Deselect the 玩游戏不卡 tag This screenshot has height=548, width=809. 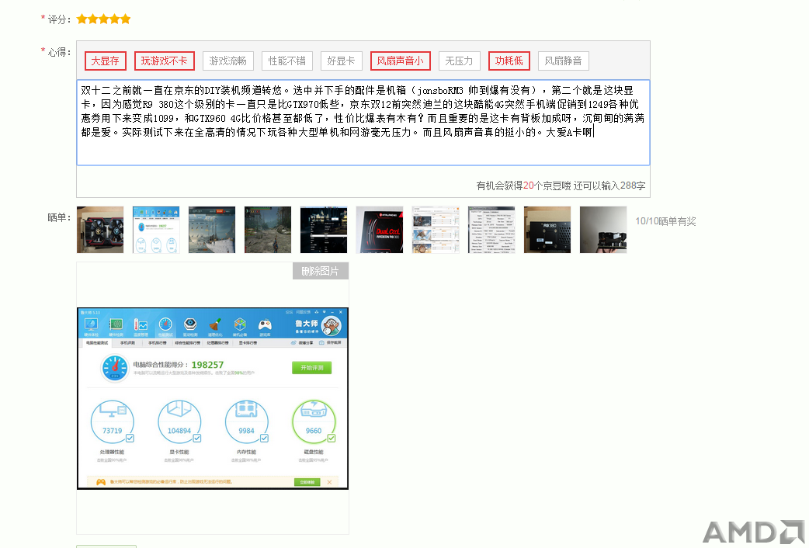(164, 61)
